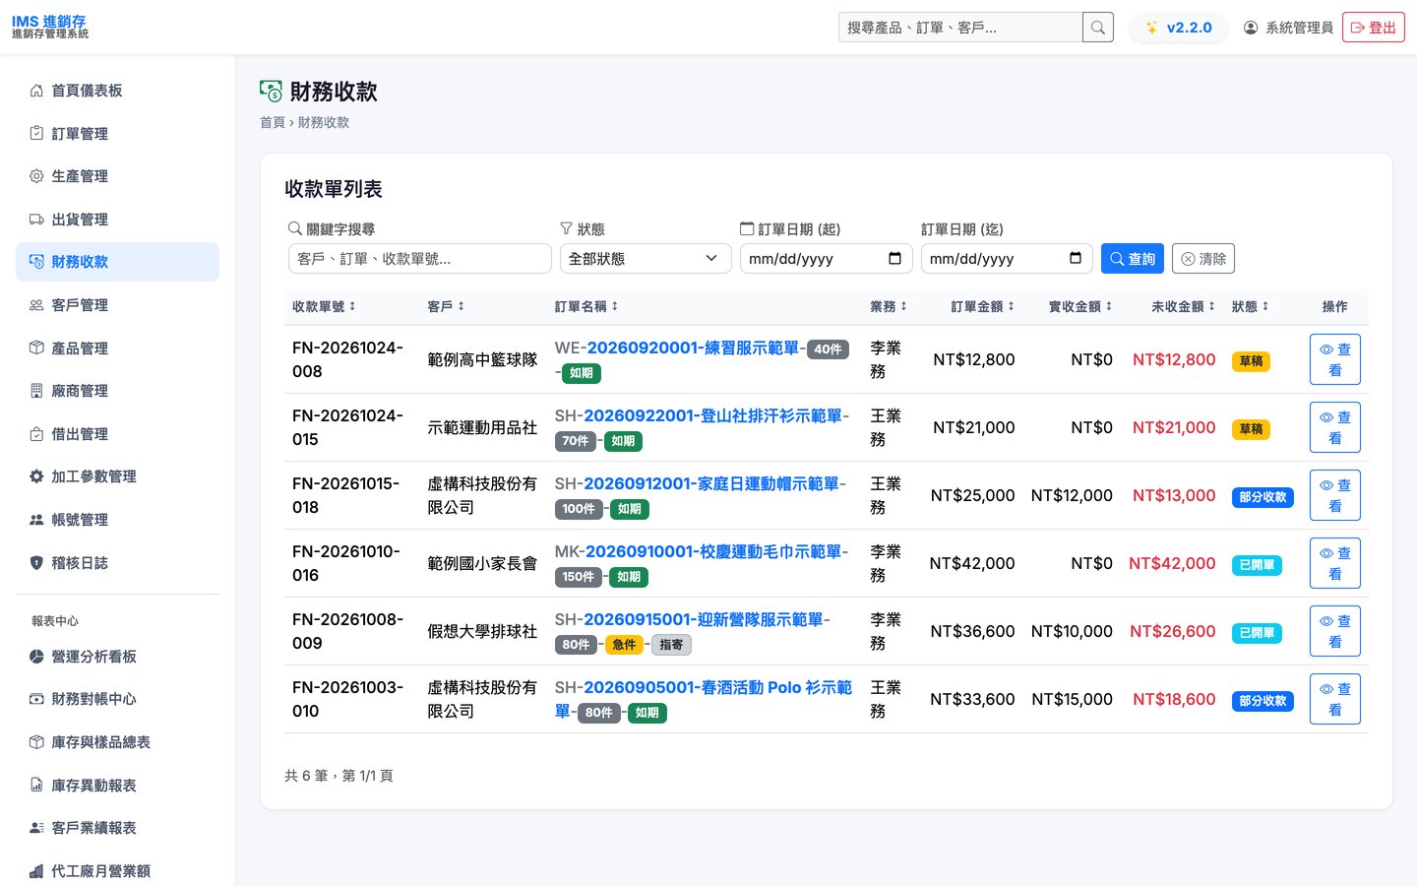
Task: Click the building icon beside 廠商管理
Action: 36,391
